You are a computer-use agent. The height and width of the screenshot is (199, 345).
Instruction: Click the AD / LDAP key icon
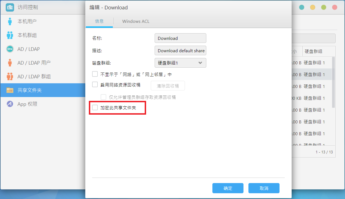[10, 49]
